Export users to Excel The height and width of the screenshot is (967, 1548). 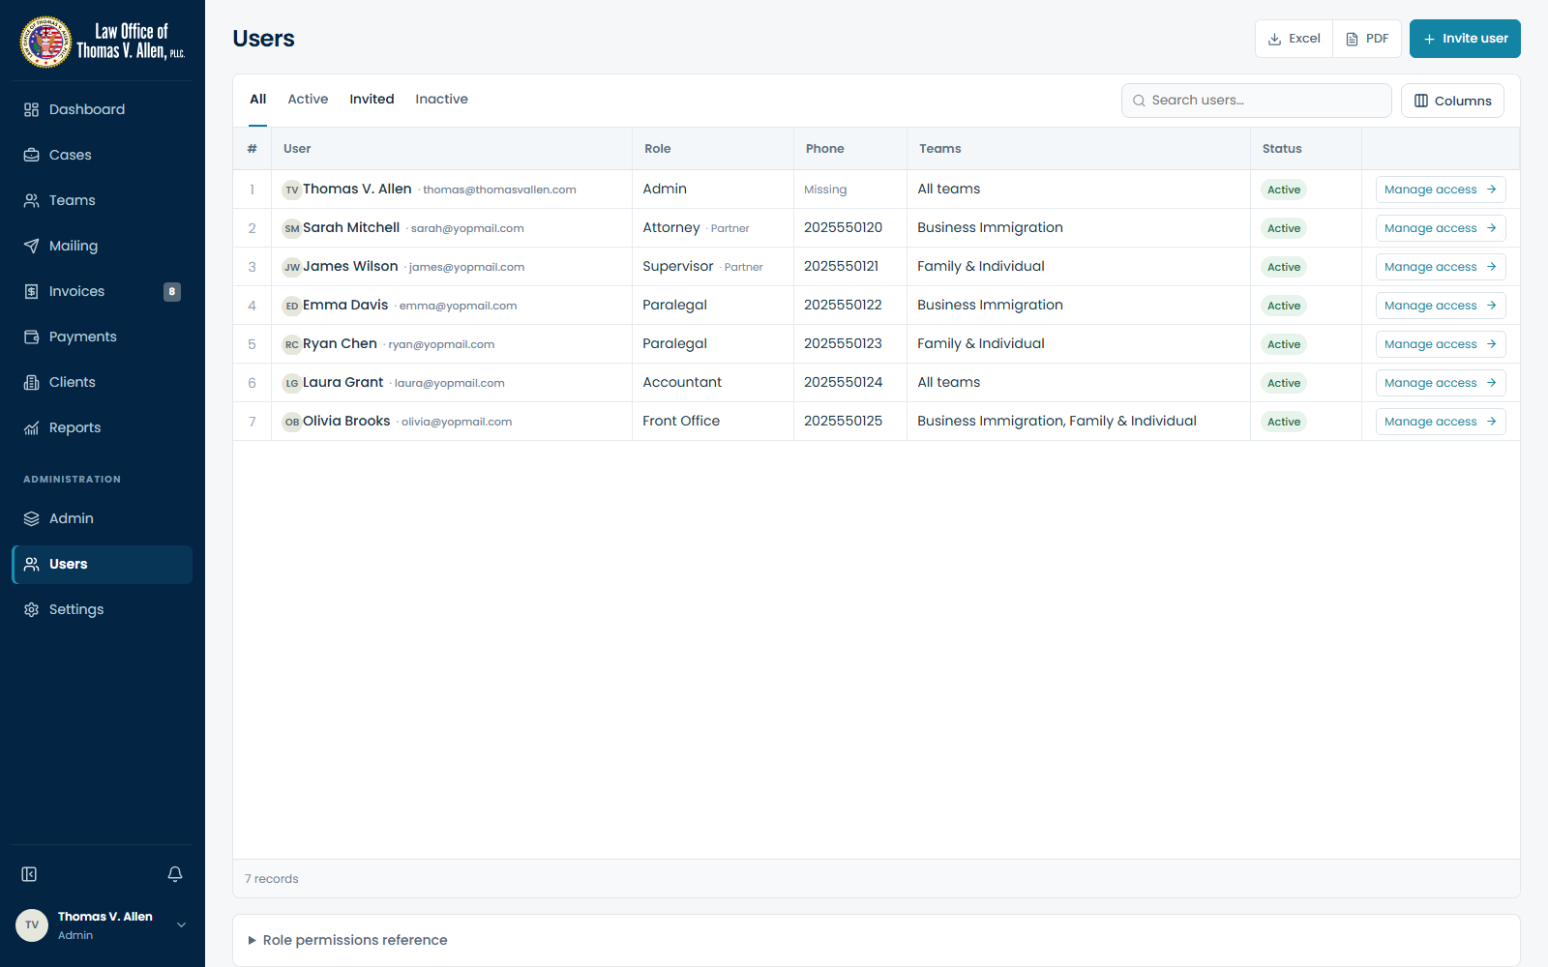[x=1295, y=39]
